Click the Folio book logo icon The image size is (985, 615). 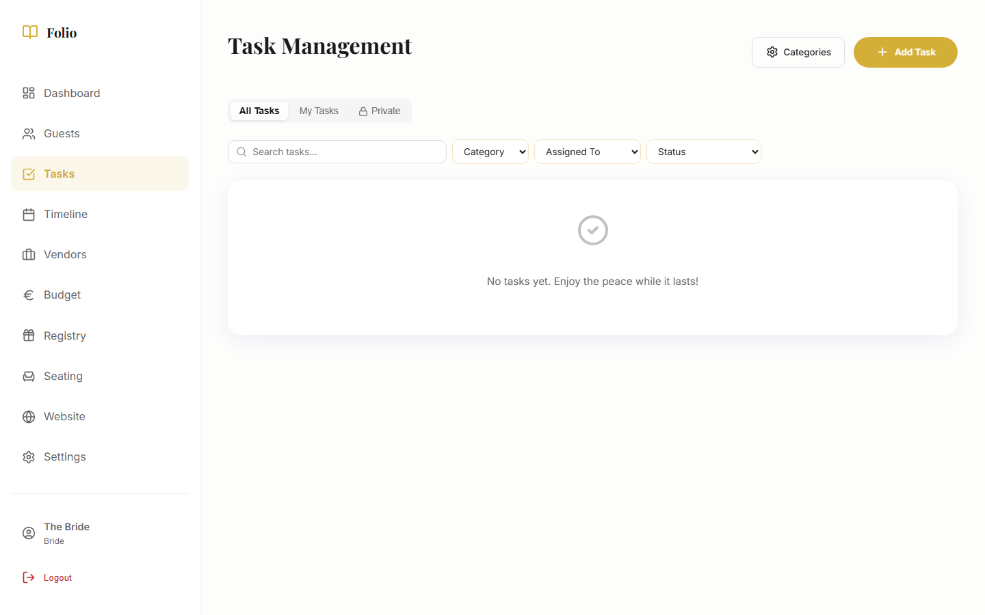(29, 31)
